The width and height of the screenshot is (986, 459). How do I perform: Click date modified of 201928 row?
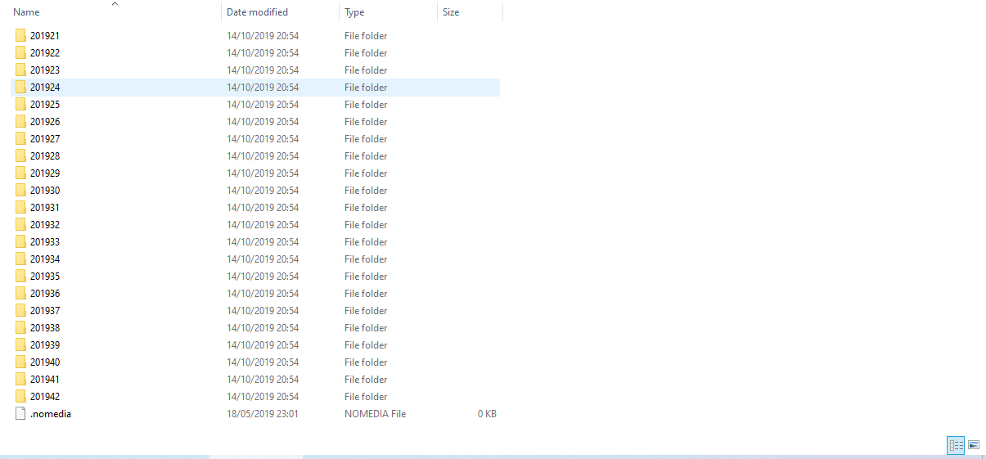pyautogui.click(x=263, y=156)
